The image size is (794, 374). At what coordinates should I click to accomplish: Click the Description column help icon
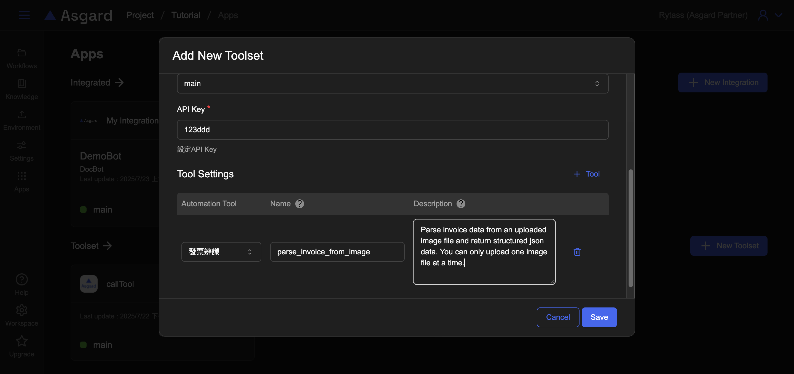[x=461, y=204]
